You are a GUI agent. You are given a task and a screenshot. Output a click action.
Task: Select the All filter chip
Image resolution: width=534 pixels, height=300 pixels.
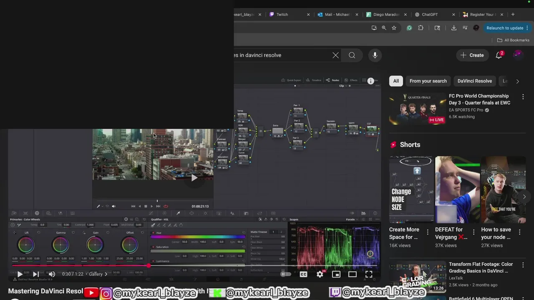tap(396, 81)
